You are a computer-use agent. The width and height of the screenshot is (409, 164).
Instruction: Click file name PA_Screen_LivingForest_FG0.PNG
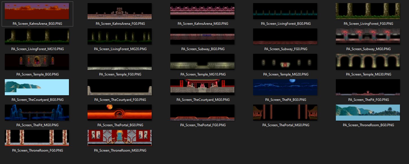tap(368, 24)
